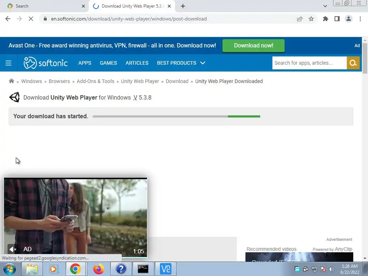Focus the Search for apps, articles field
Viewport: 368px width, 276px height.
tap(309, 63)
